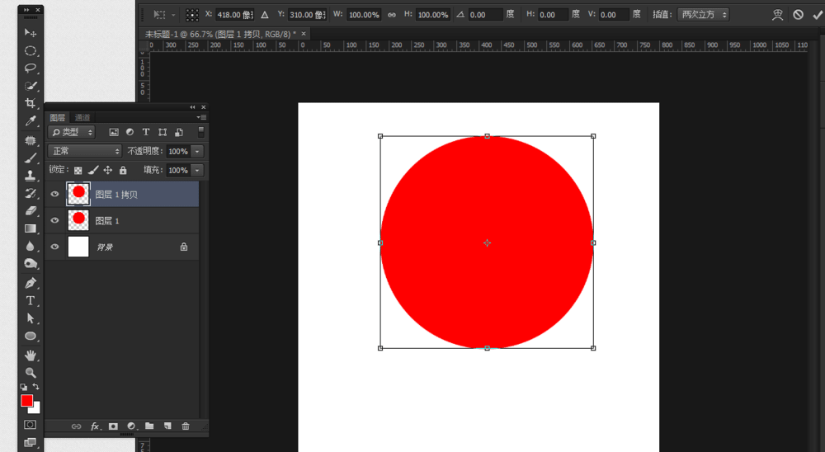Select the Eyedropper tool
The height and width of the screenshot is (452, 825).
pos(31,121)
